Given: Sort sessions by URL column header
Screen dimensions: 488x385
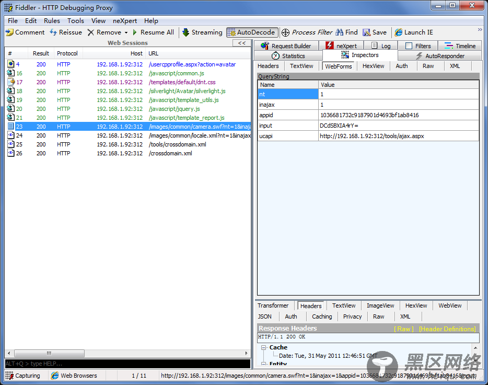Looking at the screenshot, I should tap(198, 53).
